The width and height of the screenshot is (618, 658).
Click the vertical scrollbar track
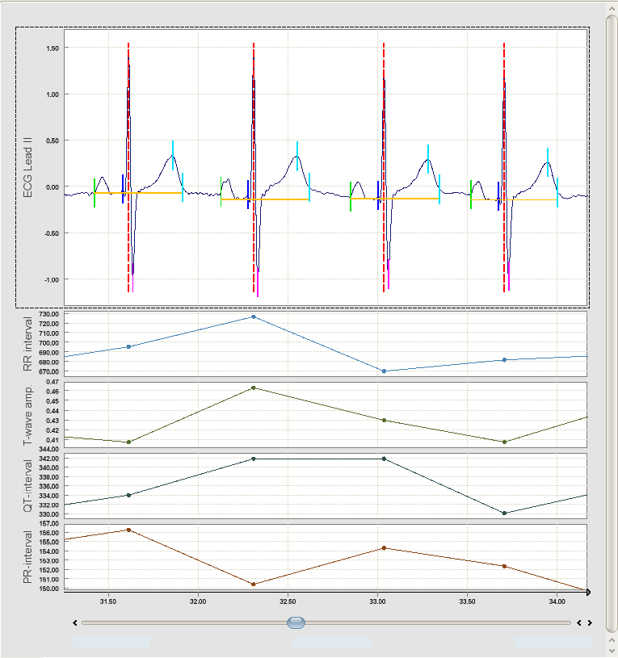[611, 323]
